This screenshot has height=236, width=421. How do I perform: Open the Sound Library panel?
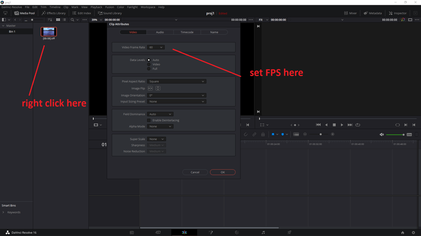click(110, 13)
